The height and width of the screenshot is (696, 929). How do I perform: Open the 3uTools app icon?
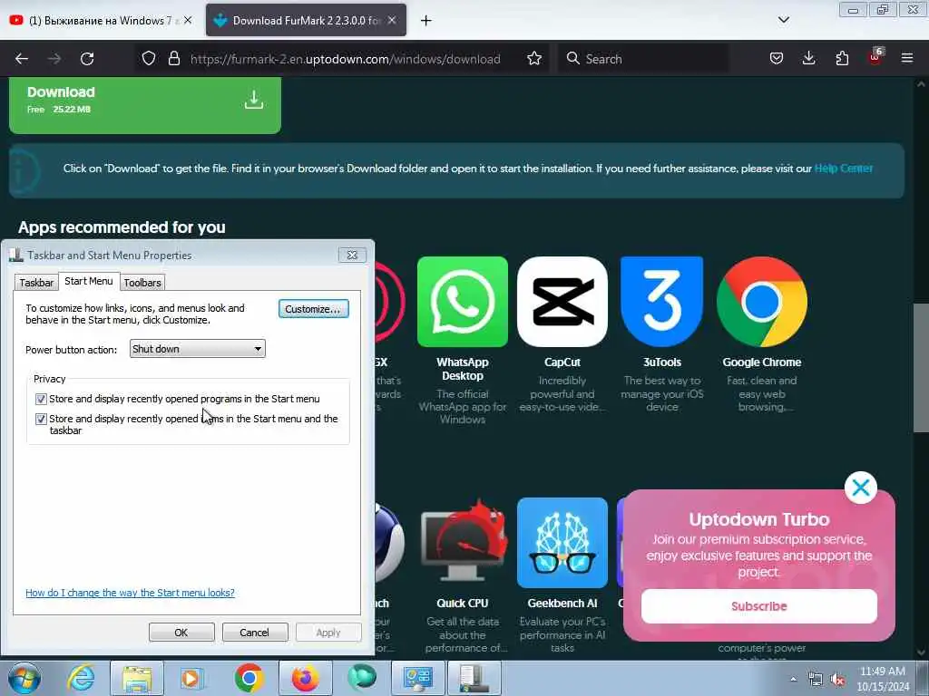click(661, 301)
